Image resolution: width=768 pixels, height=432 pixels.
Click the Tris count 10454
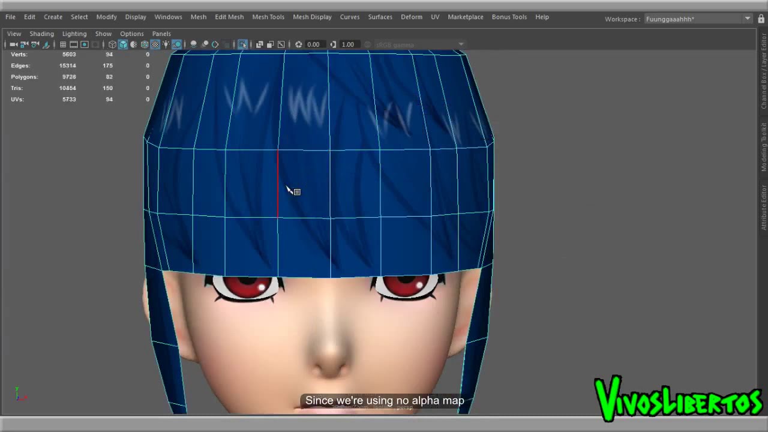[x=67, y=88]
